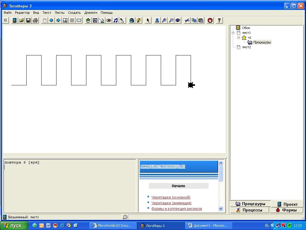
Task: Collapse the ч1 turtle tree node
Action: (x=238, y=37)
